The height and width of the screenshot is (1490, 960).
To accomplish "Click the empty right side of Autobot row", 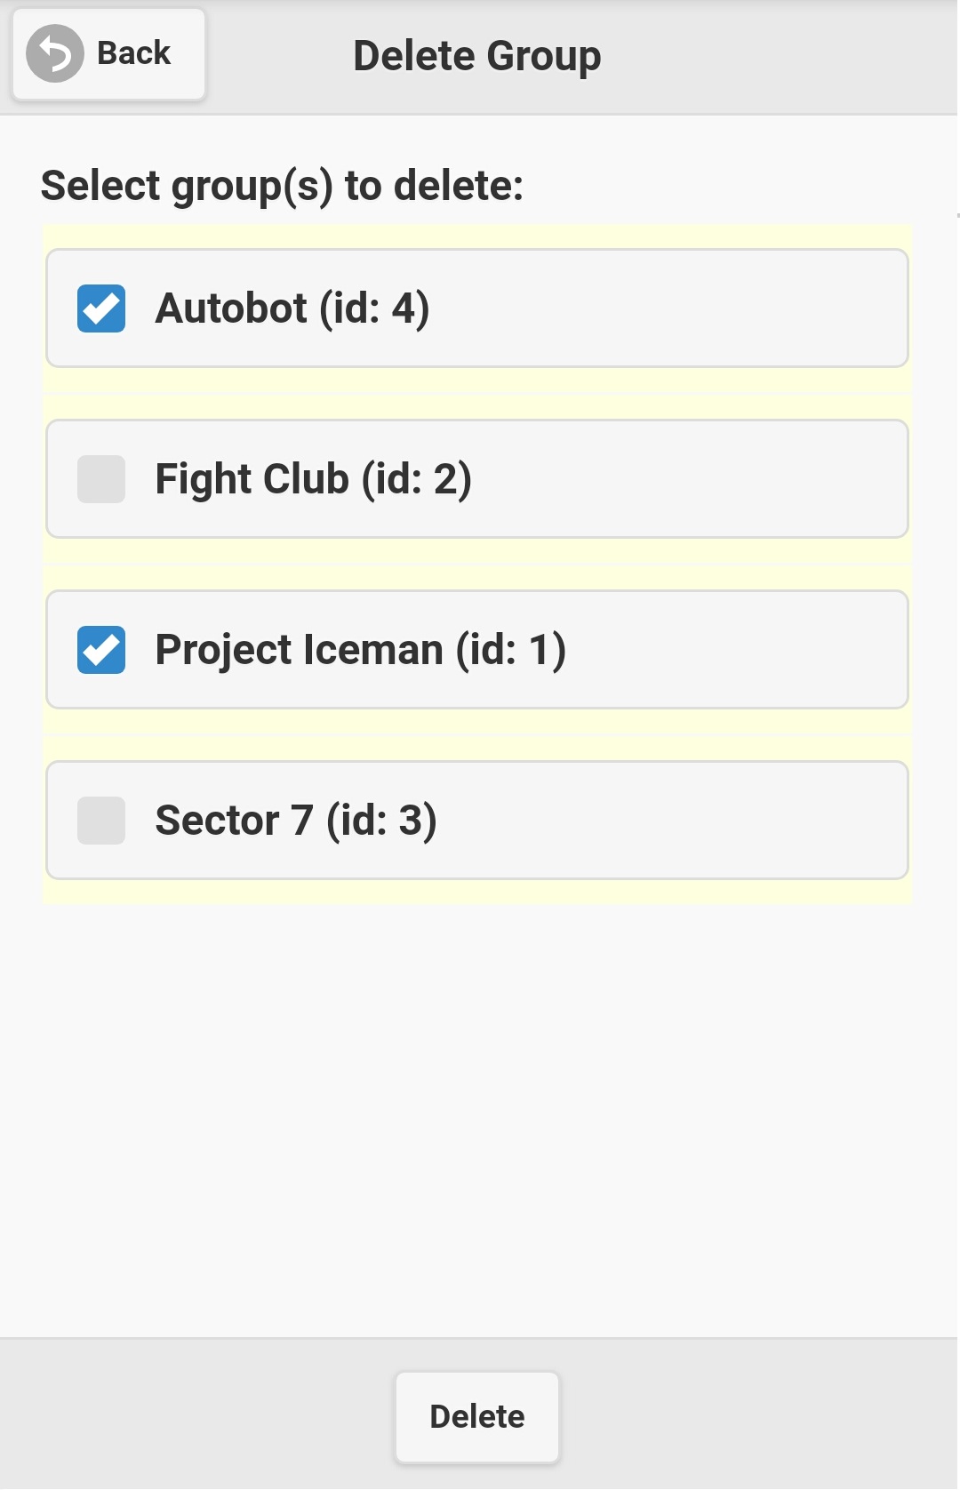I will (711, 308).
